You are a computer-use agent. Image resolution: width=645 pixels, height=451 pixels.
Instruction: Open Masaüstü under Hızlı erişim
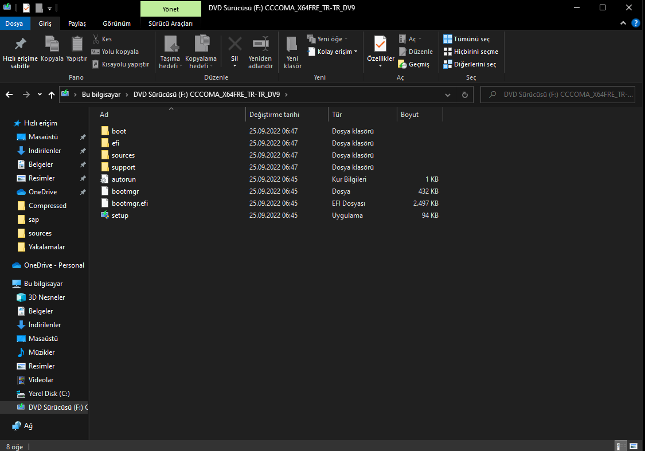pyautogui.click(x=43, y=137)
